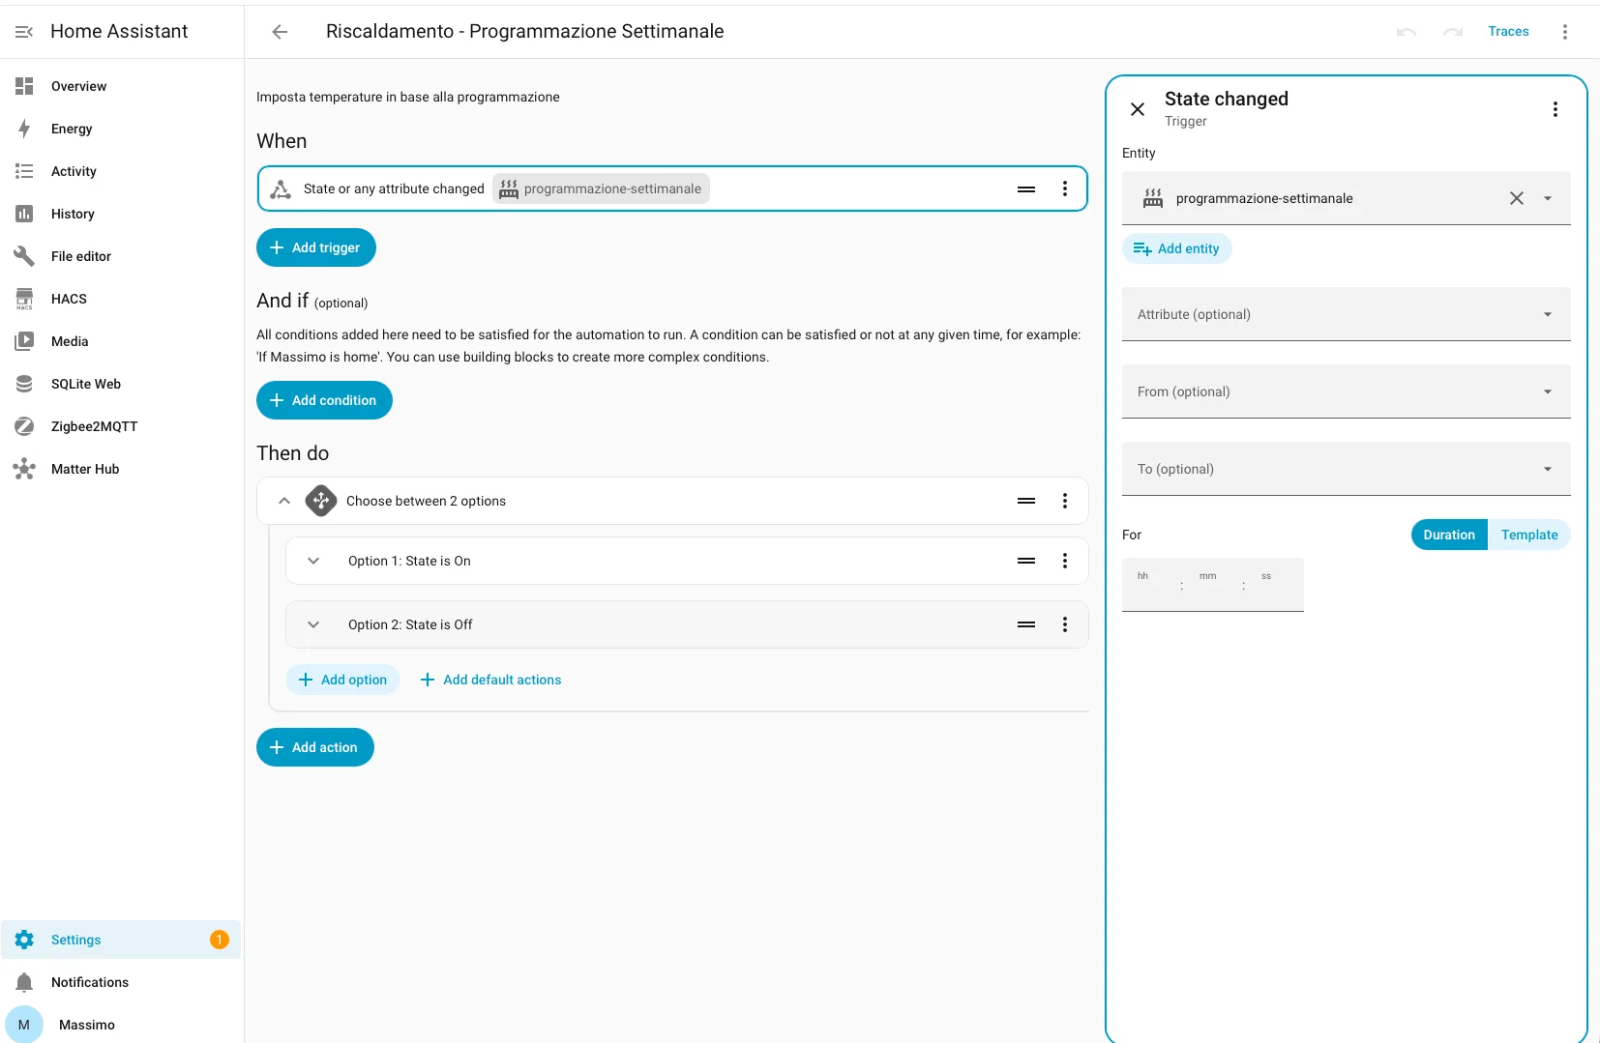Open HACS store icon
The height and width of the screenshot is (1043, 1600).
(x=24, y=299)
